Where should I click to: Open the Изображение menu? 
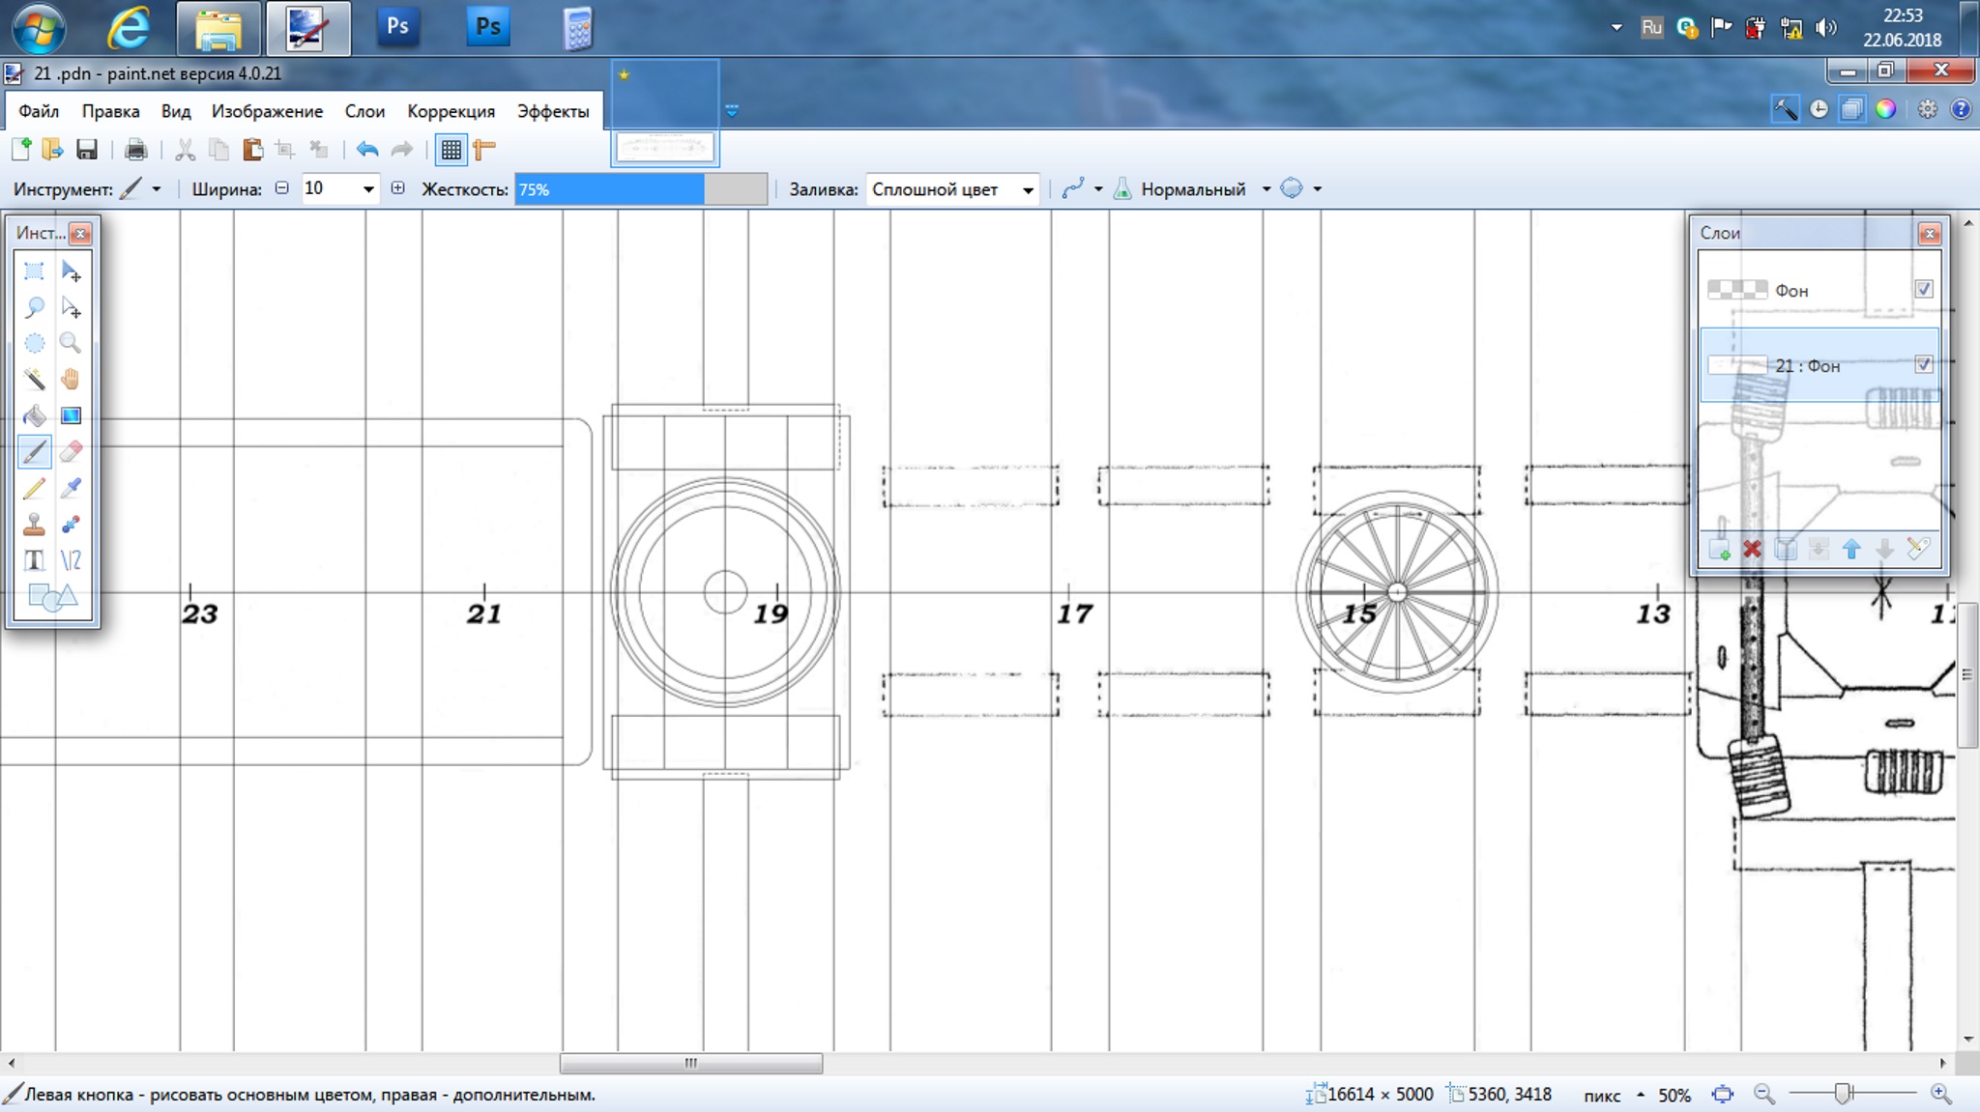[x=268, y=111]
